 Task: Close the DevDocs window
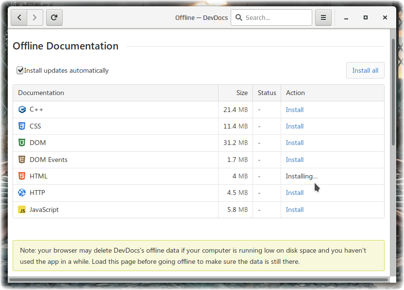(385, 17)
